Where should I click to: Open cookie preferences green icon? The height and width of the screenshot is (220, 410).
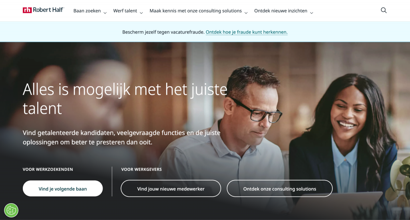(11, 210)
